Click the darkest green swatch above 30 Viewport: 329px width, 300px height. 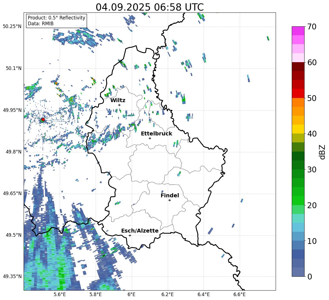[298, 156]
